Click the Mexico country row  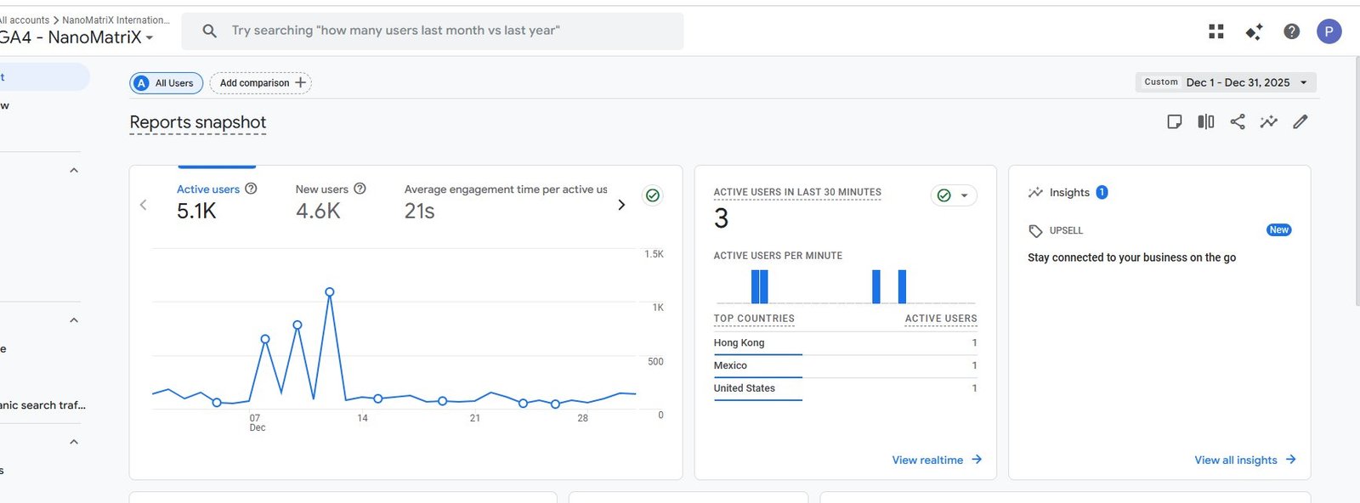pos(845,366)
